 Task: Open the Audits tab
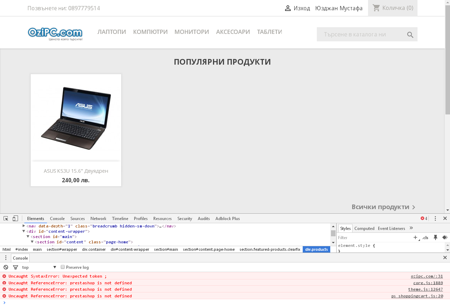pyautogui.click(x=204, y=219)
